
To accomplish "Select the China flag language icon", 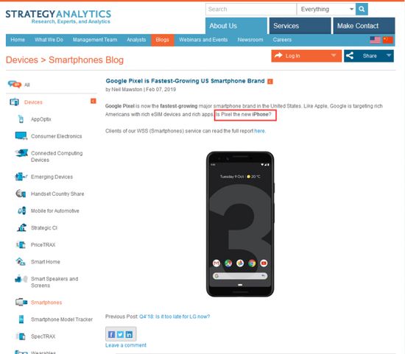I will [387, 40].
